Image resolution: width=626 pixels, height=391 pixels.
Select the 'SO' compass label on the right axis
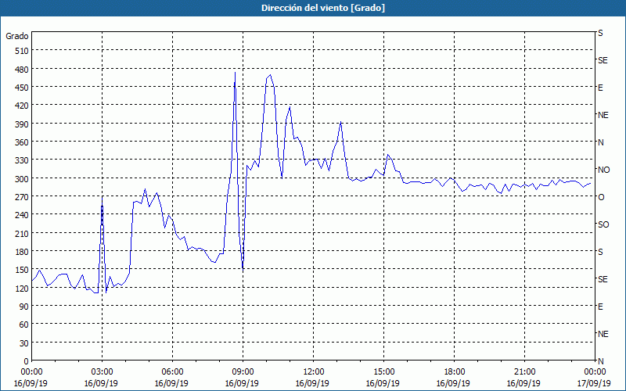click(x=603, y=224)
